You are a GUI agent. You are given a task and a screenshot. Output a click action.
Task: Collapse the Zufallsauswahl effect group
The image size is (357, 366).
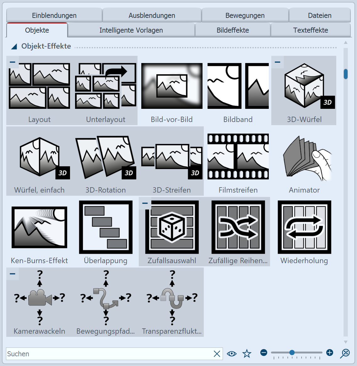(x=145, y=203)
